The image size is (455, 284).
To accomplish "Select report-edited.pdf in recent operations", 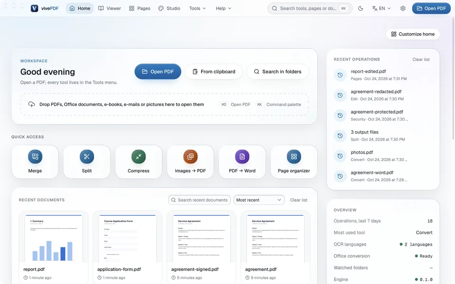I will (383, 75).
